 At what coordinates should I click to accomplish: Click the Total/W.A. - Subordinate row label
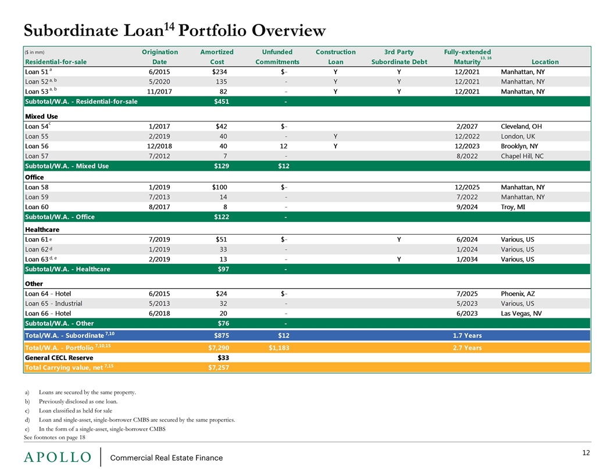[x=70, y=335]
